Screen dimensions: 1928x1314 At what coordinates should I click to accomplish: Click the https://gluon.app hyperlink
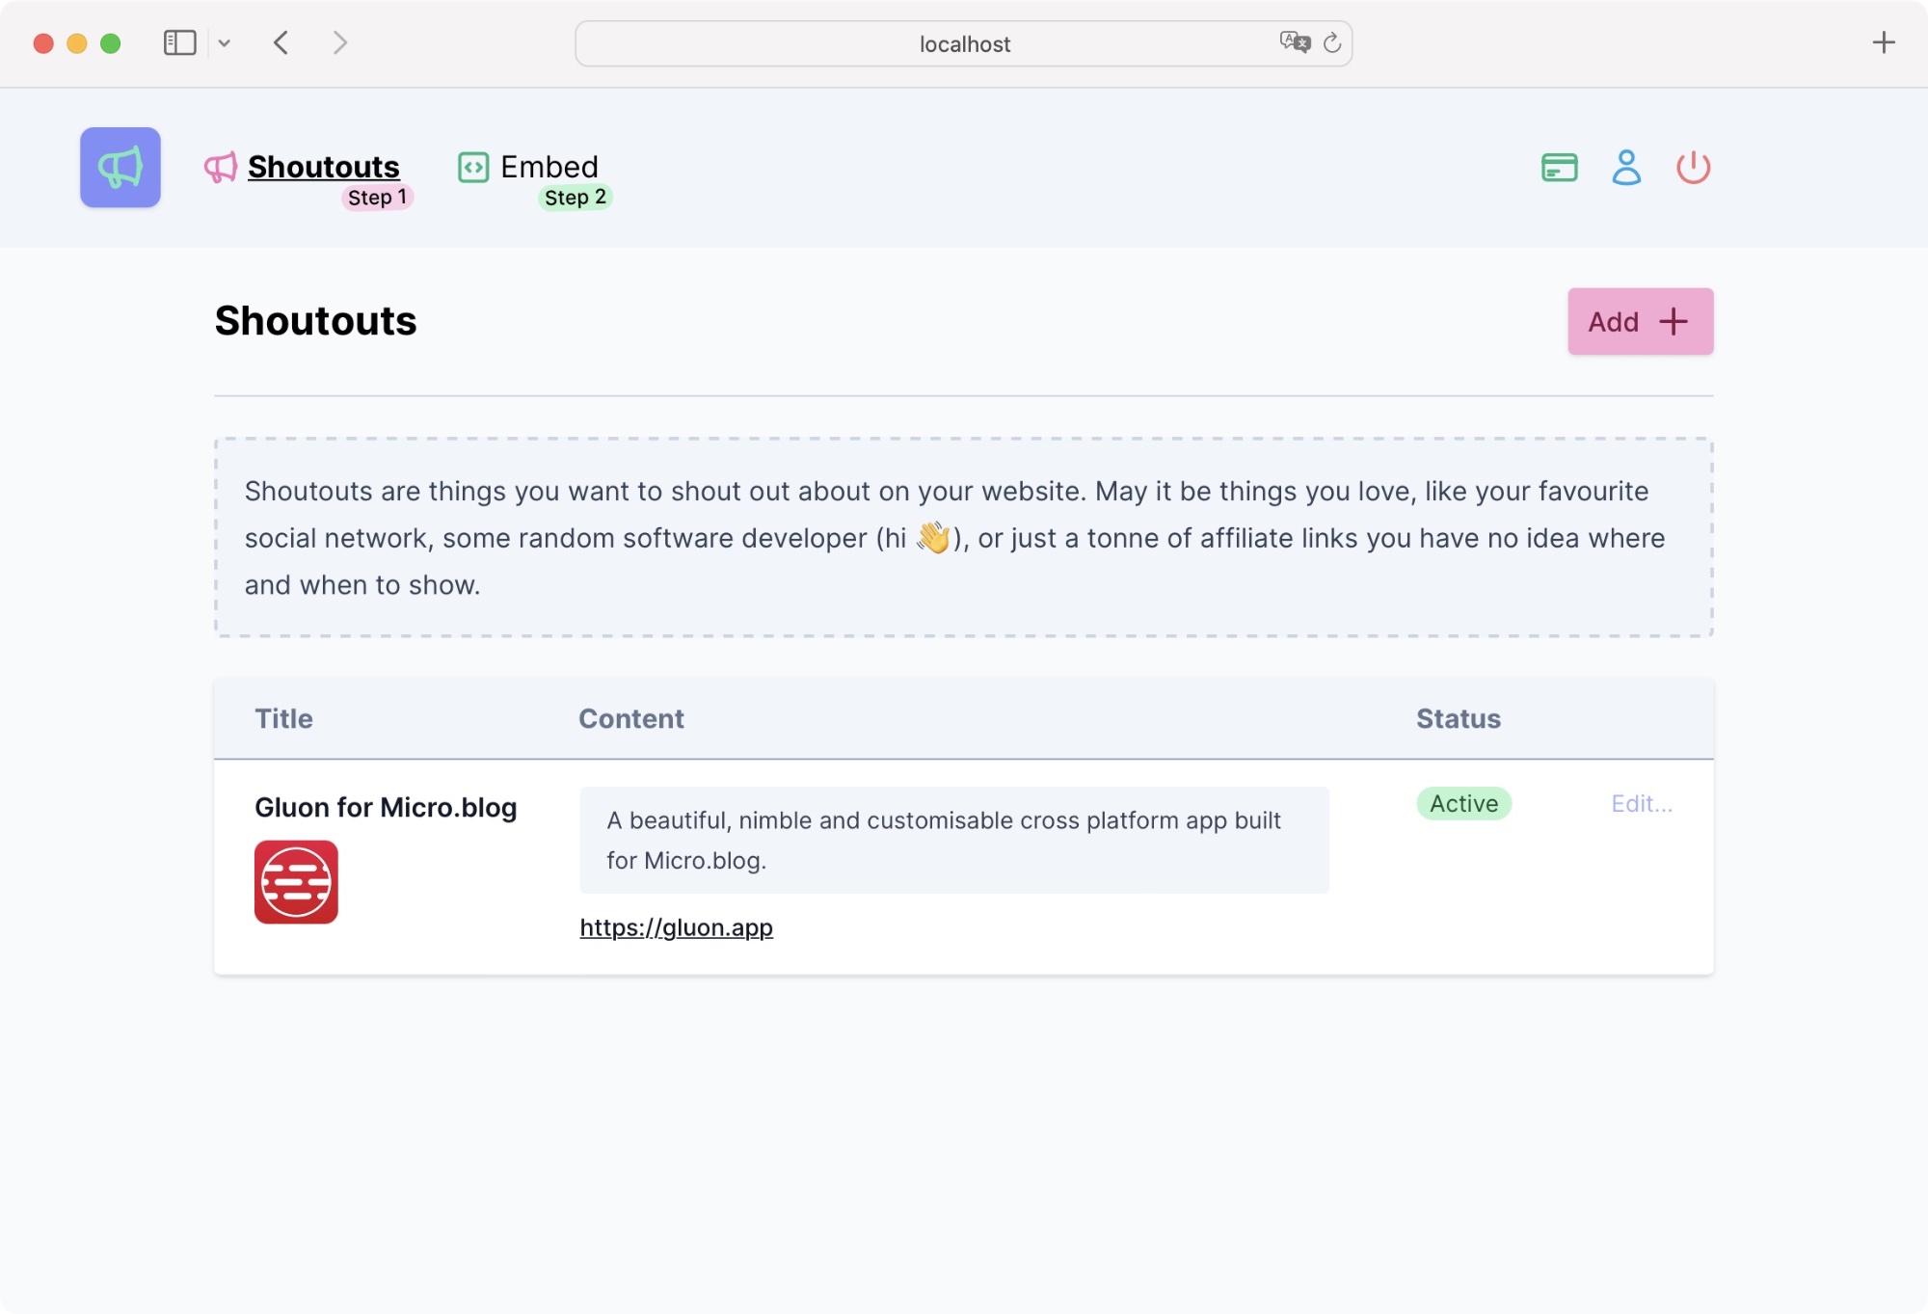coord(676,925)
